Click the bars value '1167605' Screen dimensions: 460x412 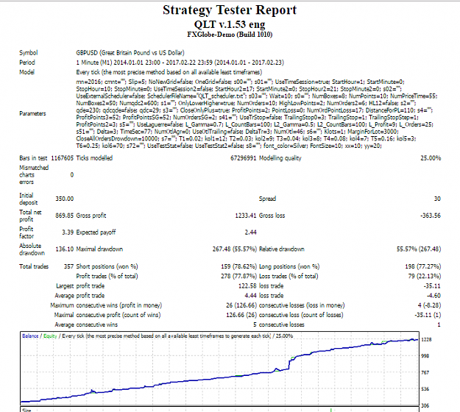(x=63, y=158)
